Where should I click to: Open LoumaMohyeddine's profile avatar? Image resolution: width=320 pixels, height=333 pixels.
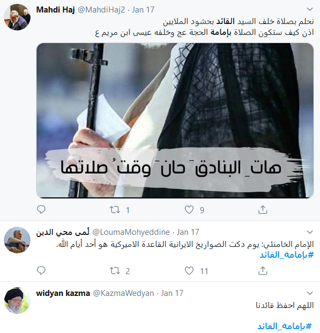click(x=17, y=240)
